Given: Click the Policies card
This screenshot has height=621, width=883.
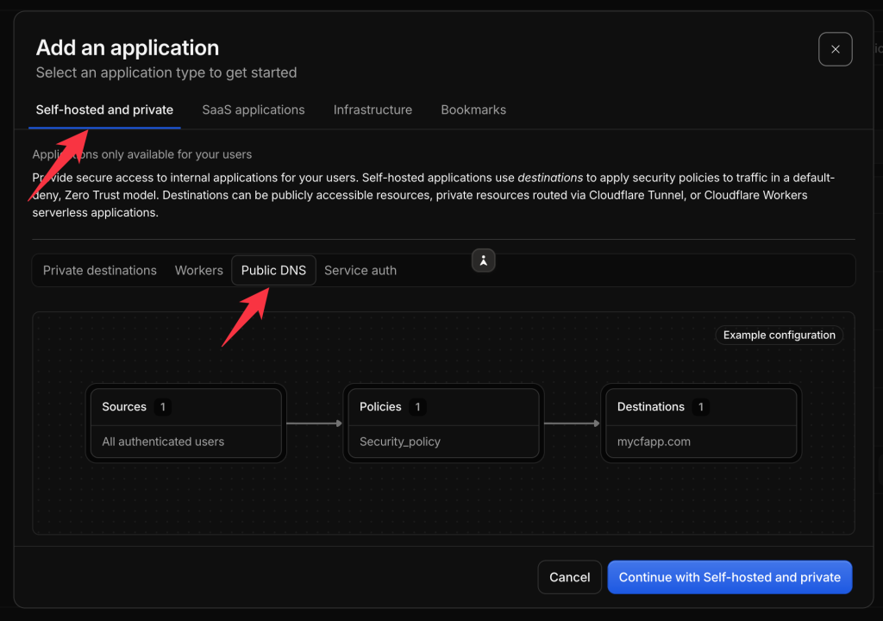Looking at the screenshot, I should click(443, 423).
